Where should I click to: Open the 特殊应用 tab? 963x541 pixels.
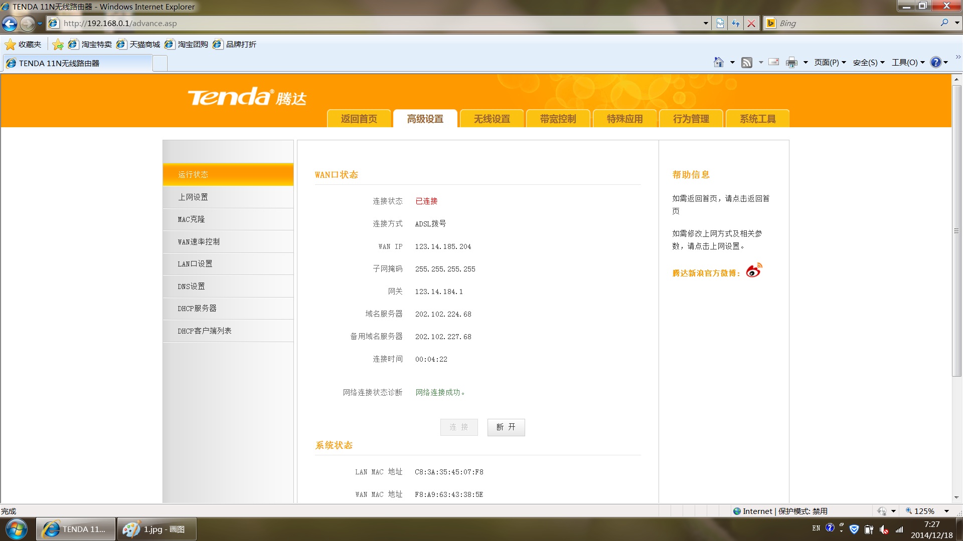tap(624, 119)
